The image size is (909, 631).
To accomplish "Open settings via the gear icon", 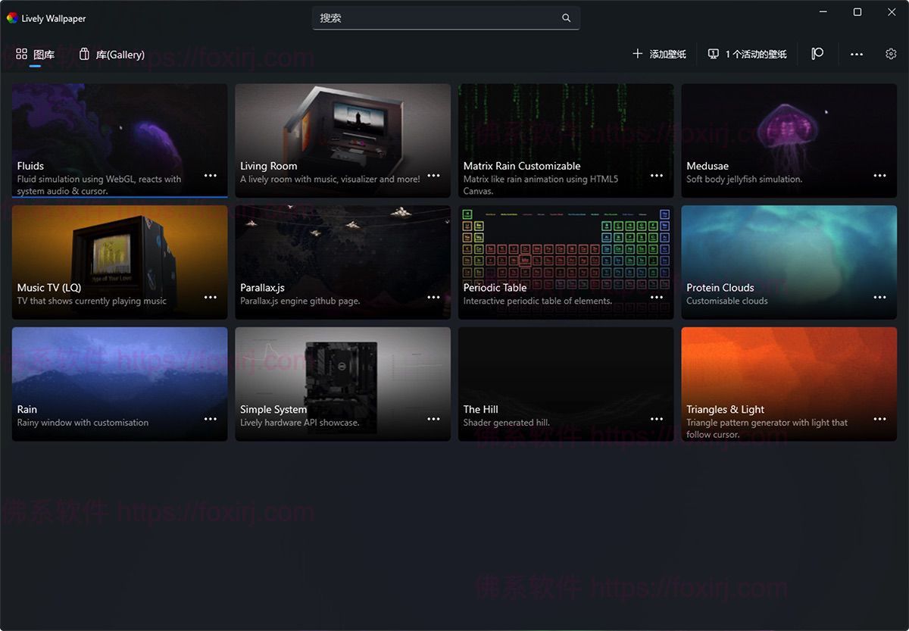I will [x=891, y=54].
